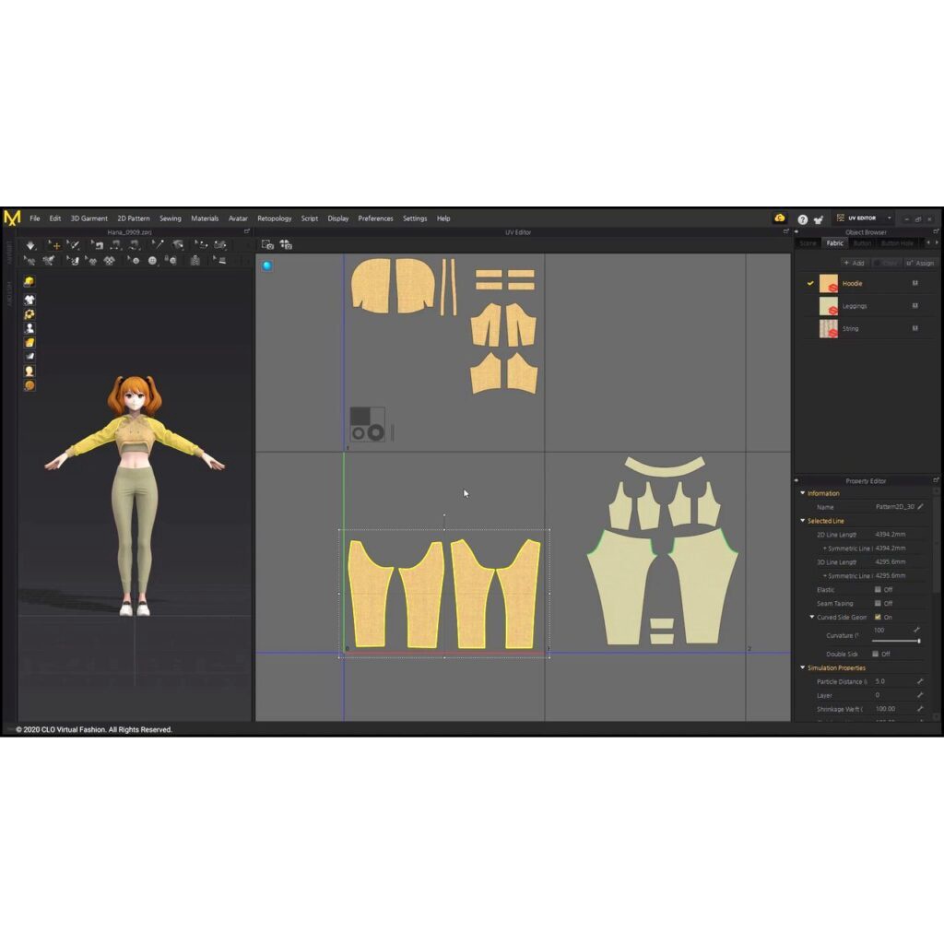
Task: Toggle the Double Side checkbox
Action: (x=876, y=654)
